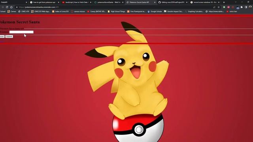Open a new browser tab
Viewport: 253px width, 142px height.
click(x=224, y=2)
